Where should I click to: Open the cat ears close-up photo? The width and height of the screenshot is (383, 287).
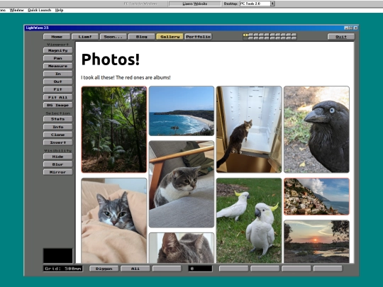click(x=182, y=248)
